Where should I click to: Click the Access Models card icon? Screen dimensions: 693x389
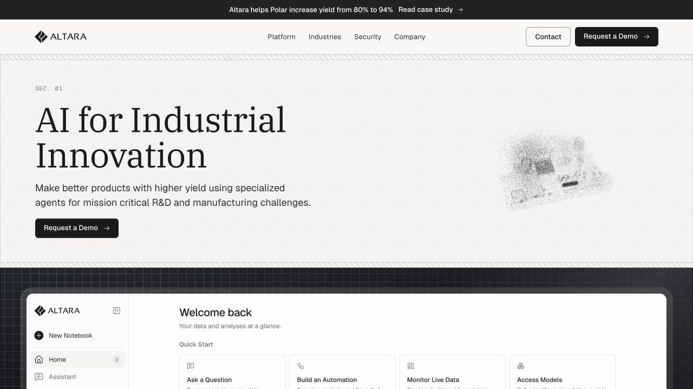(x=521, y=366)
